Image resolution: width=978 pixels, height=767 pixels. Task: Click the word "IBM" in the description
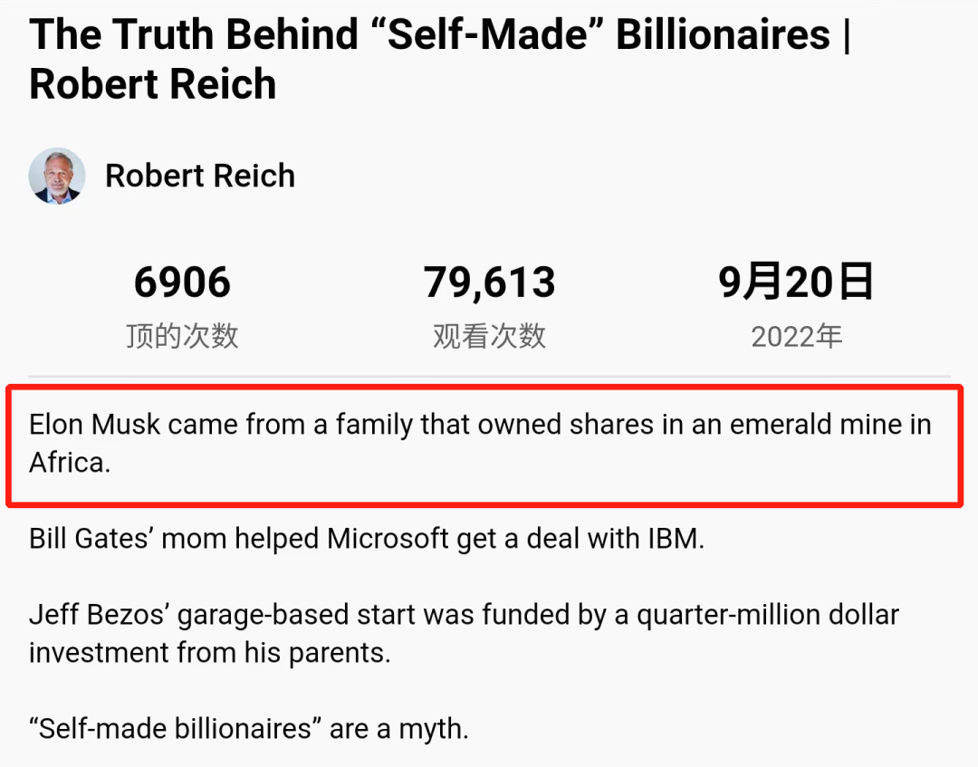tap(674, 539)
